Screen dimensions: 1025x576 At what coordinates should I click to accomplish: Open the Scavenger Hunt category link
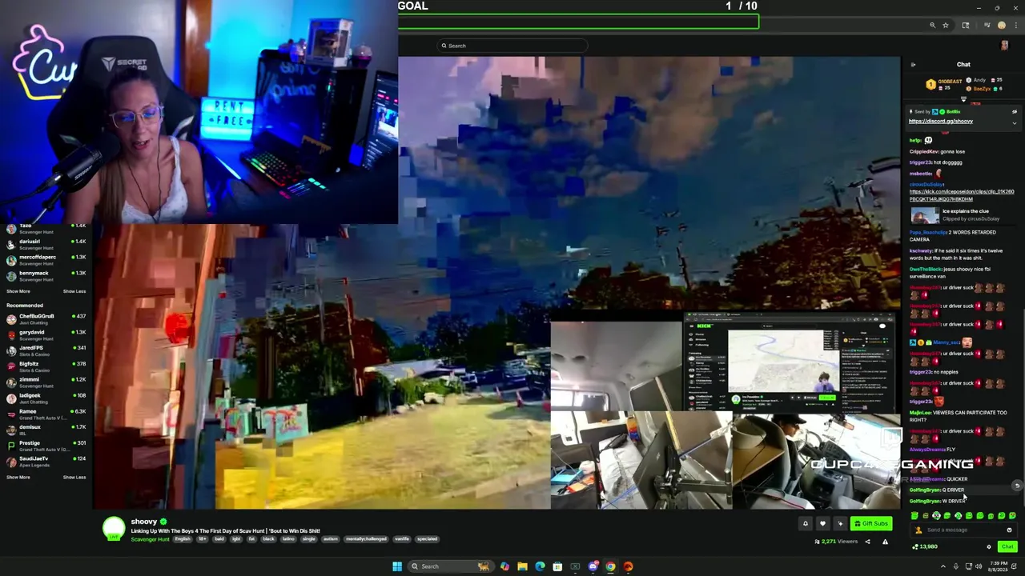click(x=150, y=539)
